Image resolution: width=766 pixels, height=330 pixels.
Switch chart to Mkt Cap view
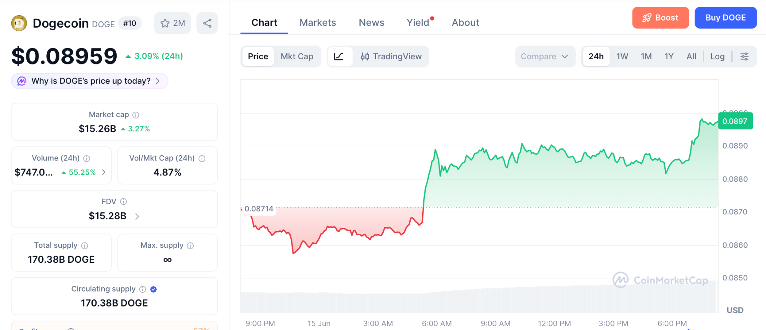coord(297,56)
